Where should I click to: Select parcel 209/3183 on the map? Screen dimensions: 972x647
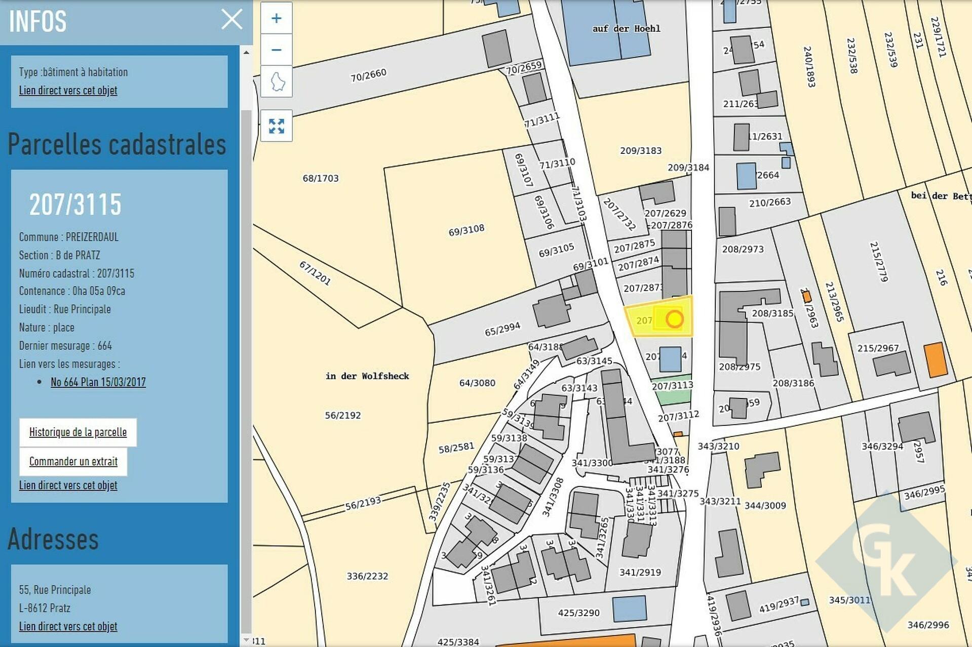click(640, 150)
